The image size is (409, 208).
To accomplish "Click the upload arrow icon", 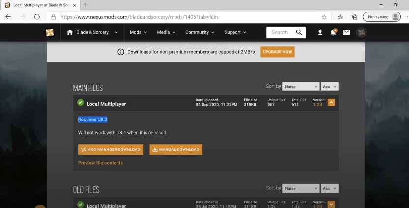I will (320, 32).
